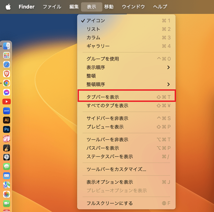Show path bar with パスバーを表示
The width and height of the screenshot is (214, 212).
[x=126, y=148]
